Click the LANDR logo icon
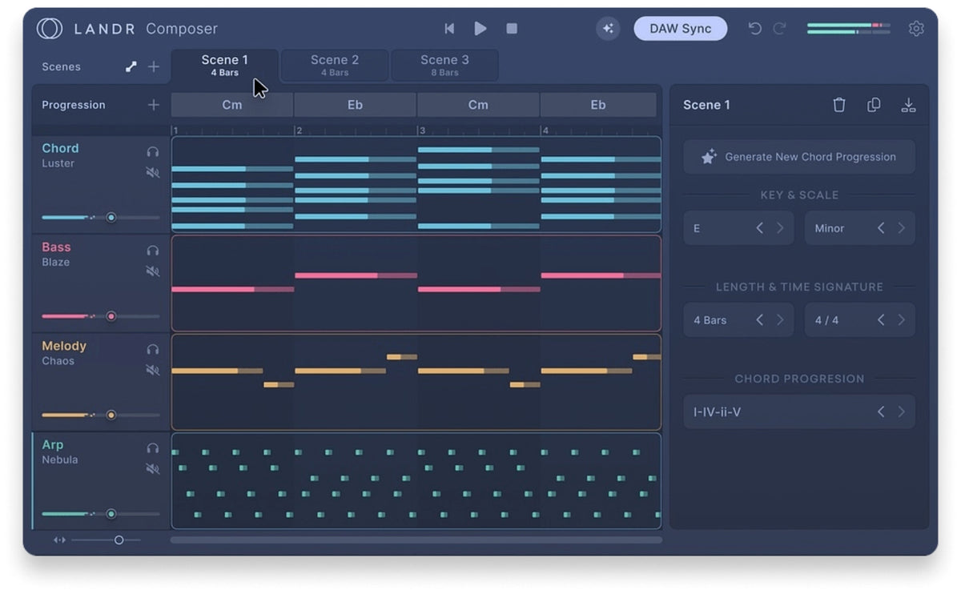This screenshot has height=594, width=961. [50, 29]
